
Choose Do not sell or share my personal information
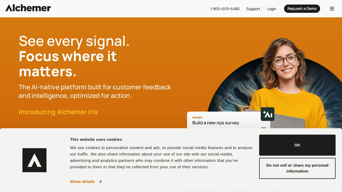pyautogui.click(x=297, y=168)
